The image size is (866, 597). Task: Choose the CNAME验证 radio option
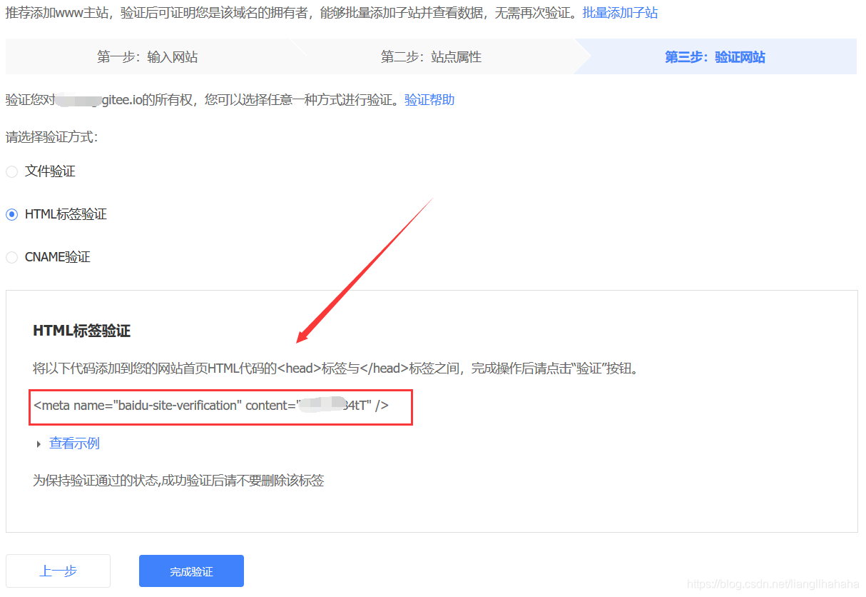[11, 257]
